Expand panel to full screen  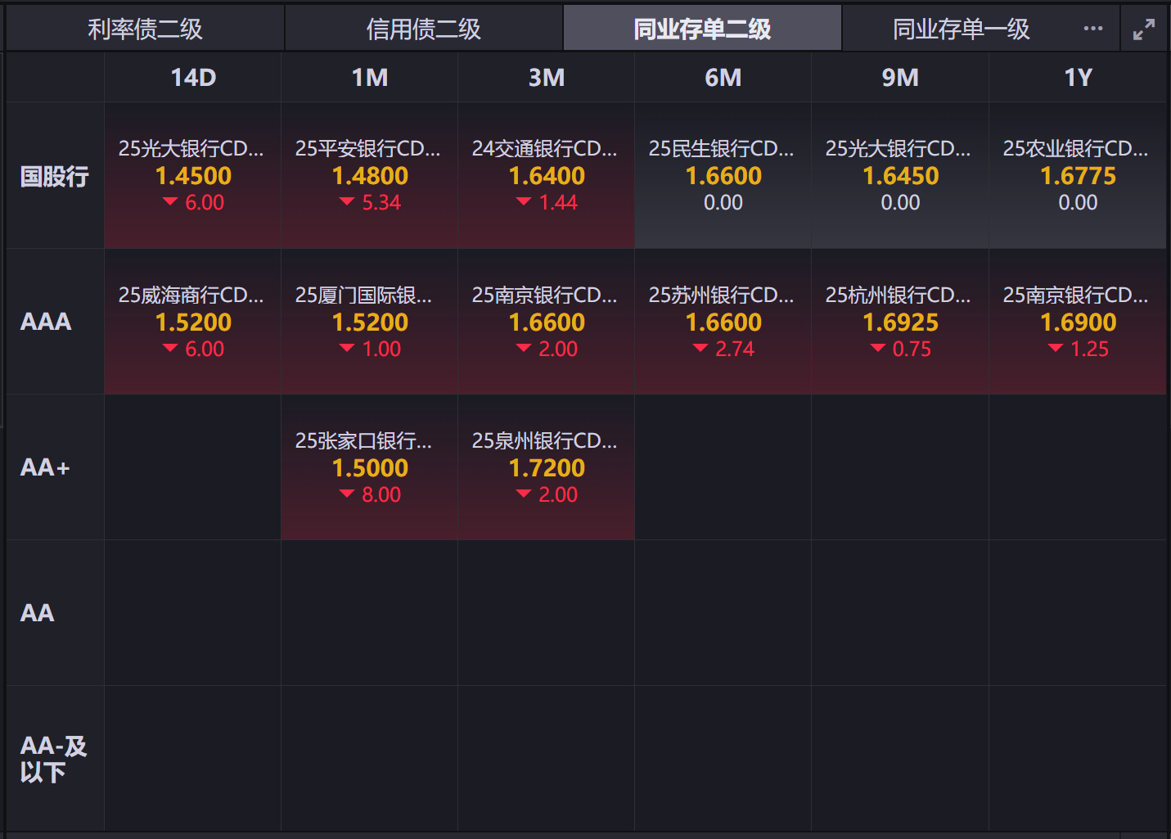pyautogui.click(x=1144, y=29)
